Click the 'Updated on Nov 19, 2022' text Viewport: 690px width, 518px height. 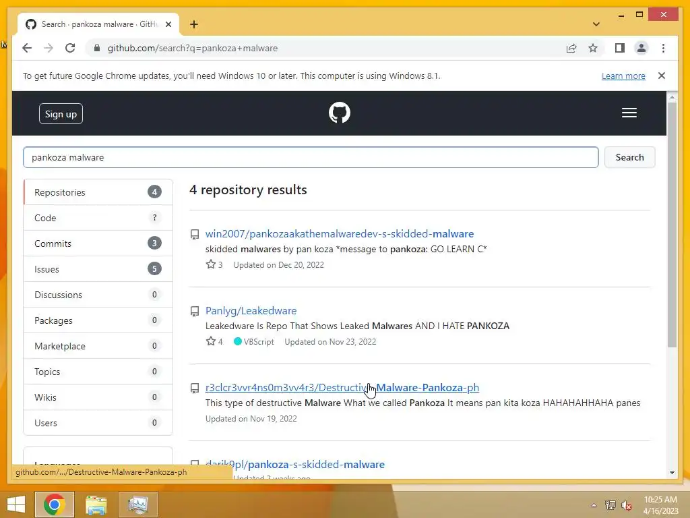251,418
